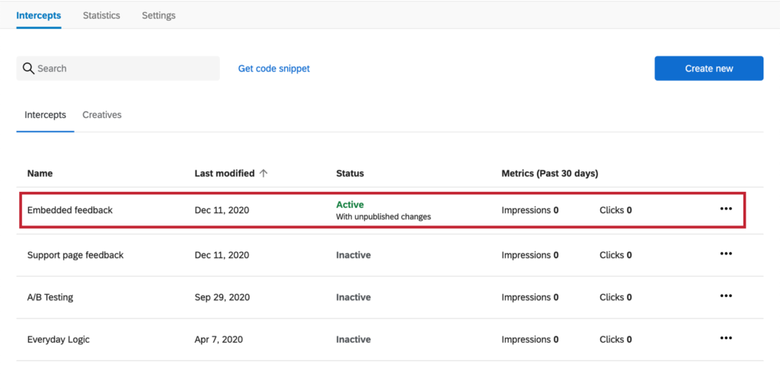Click the Create new button
This screenshot has height=390, width=780.
708,69
